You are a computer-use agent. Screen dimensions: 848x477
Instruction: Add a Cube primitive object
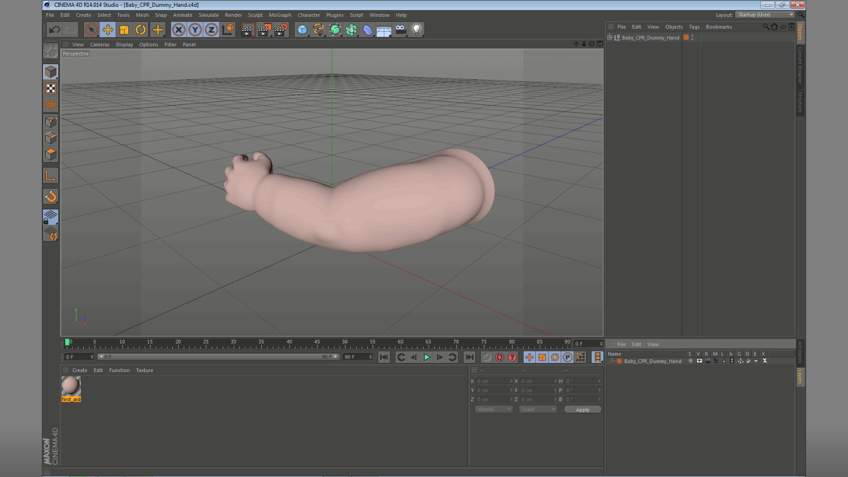[302, 30]
